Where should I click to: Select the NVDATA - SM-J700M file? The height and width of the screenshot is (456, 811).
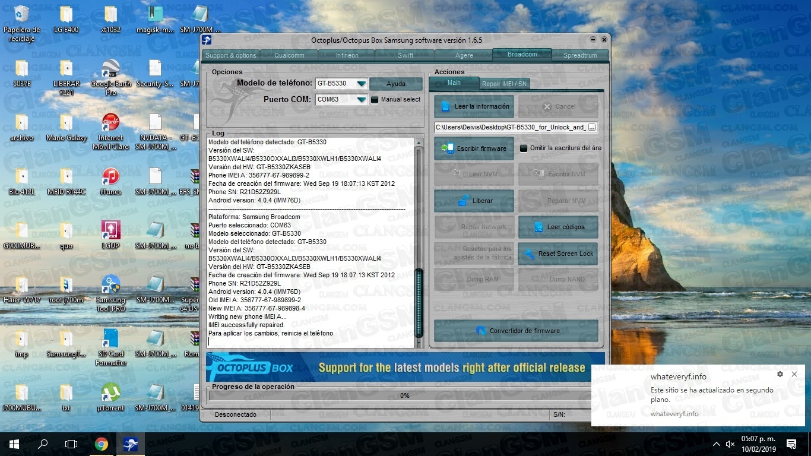click(155, 131)
